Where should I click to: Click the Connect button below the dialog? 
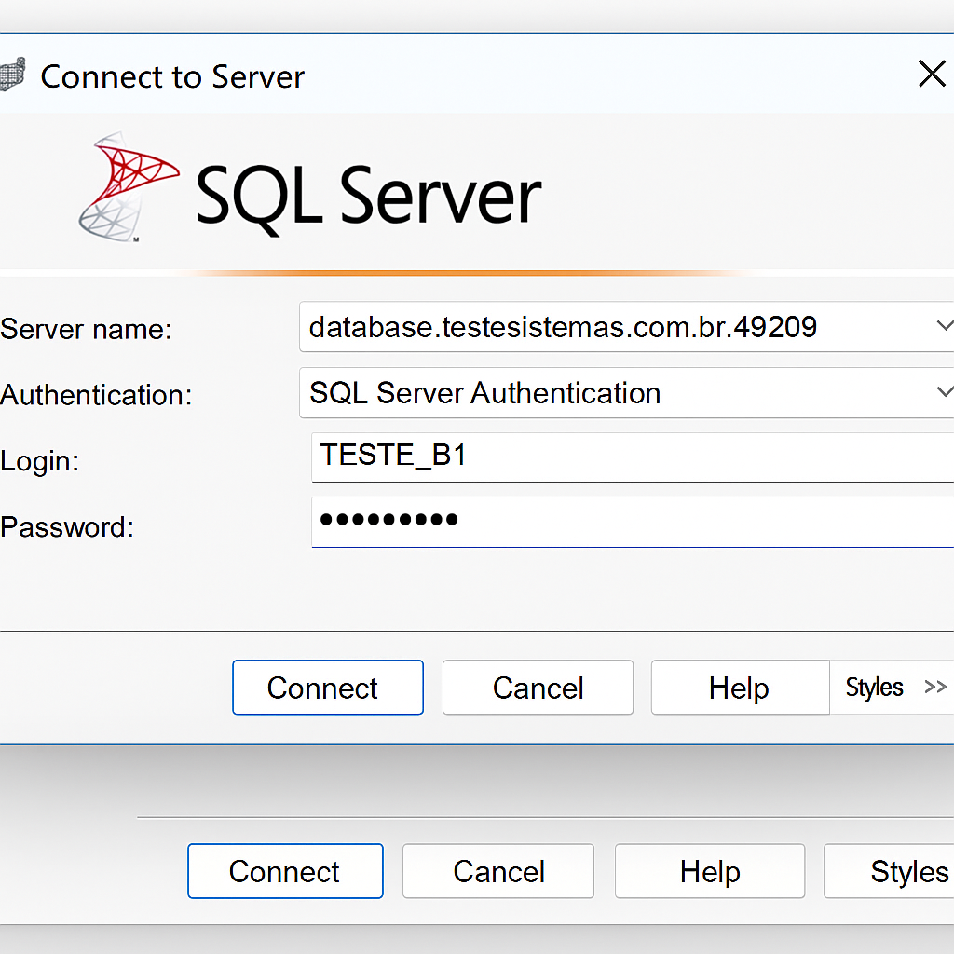(x=285, y=871)
